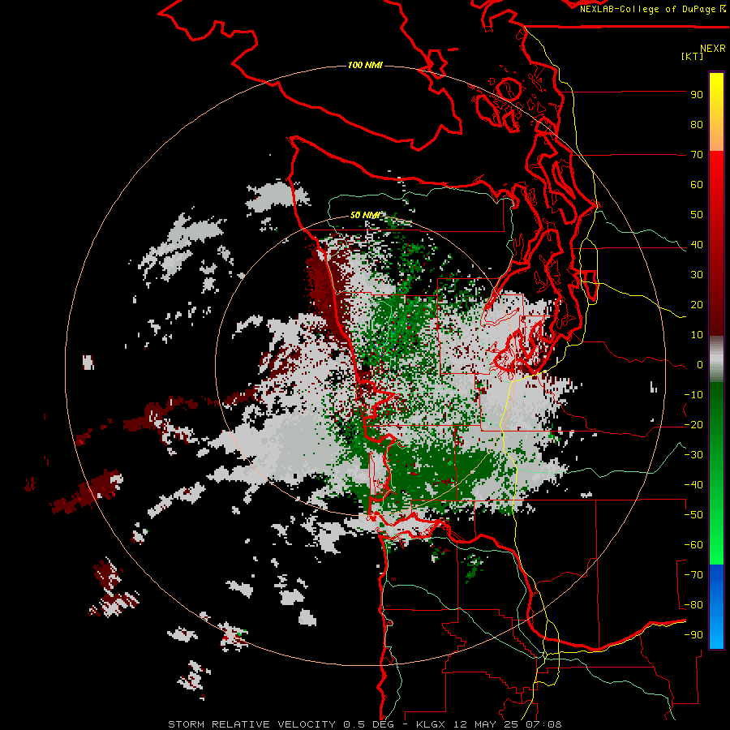Click the gray zero-velocity segment of the color bar
This screenshot has height=730, width=730.
coord(716,359)
